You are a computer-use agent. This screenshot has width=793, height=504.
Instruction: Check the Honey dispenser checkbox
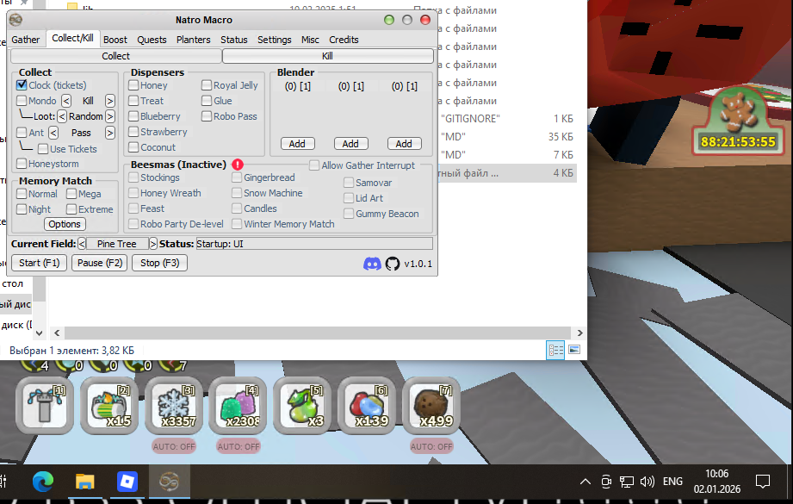tap(133, 85)
